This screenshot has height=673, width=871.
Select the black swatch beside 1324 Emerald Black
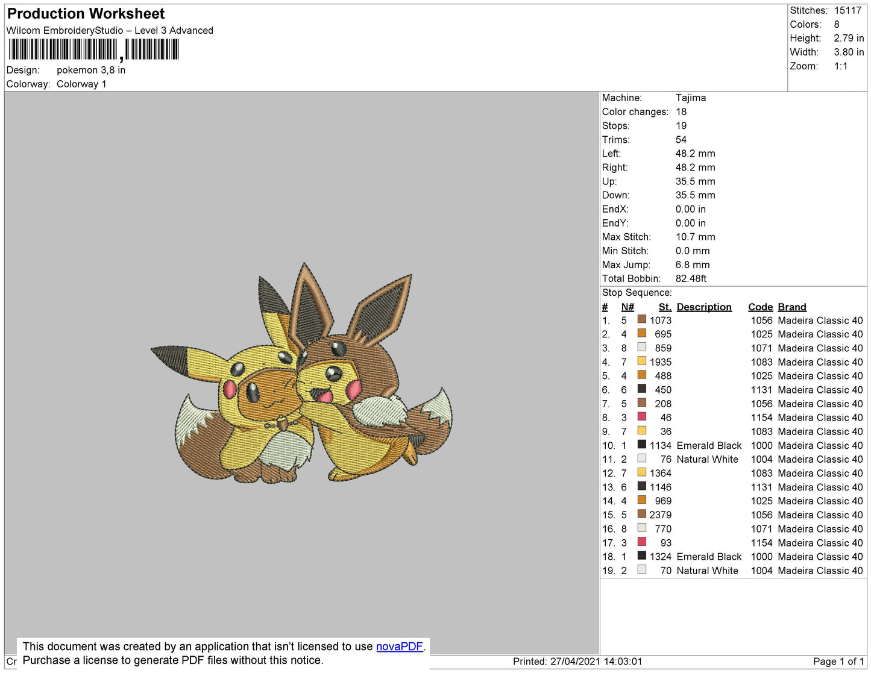(642, 556)
